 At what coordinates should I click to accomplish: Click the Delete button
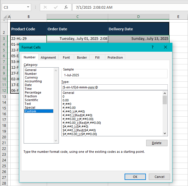157,143
